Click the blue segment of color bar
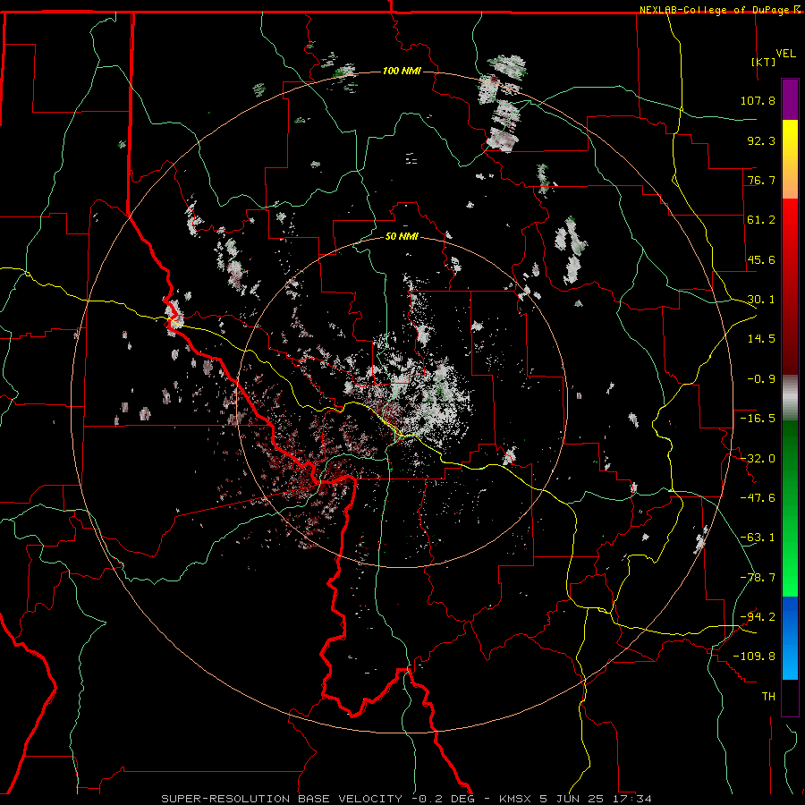 [790, 638]
